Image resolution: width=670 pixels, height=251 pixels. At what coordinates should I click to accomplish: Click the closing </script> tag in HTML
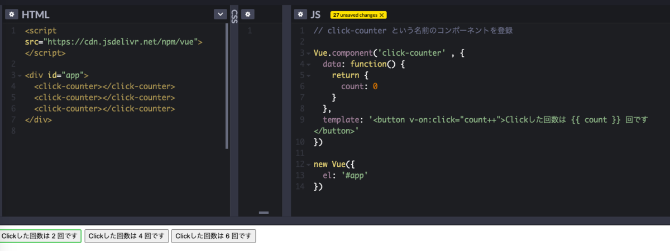coord(45,53)
